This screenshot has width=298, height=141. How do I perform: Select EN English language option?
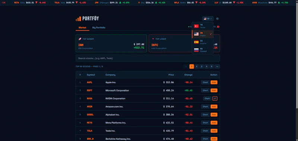click(x=203, y=34)
